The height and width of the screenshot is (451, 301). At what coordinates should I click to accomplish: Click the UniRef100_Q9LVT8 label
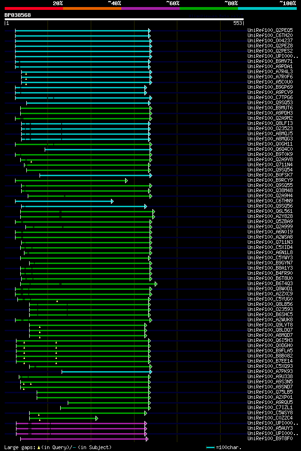[270, 325]
